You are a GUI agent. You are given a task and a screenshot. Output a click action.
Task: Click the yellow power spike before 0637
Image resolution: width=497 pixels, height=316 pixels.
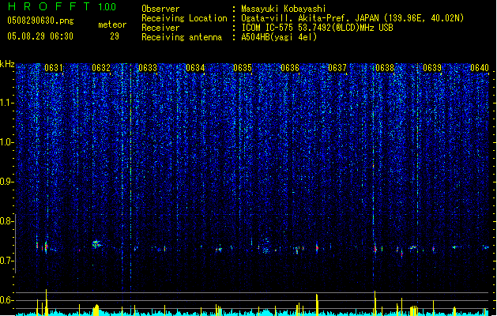coord(317,304)
